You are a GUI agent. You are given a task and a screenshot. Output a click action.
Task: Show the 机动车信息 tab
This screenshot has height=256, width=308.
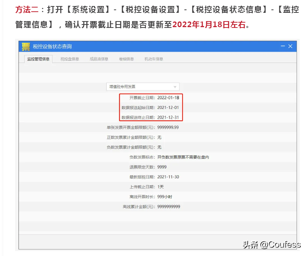point(154,59)
